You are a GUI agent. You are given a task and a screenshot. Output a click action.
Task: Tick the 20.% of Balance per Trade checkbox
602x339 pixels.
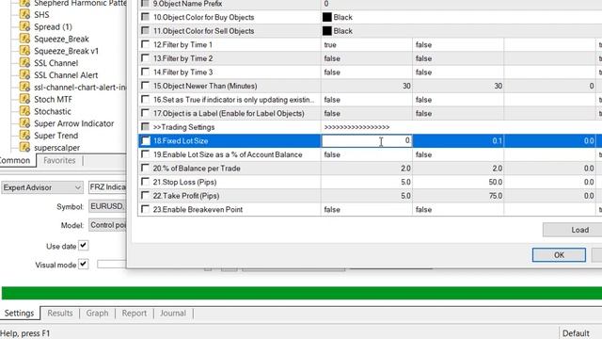pyautogui.click(x=145, y=169)
